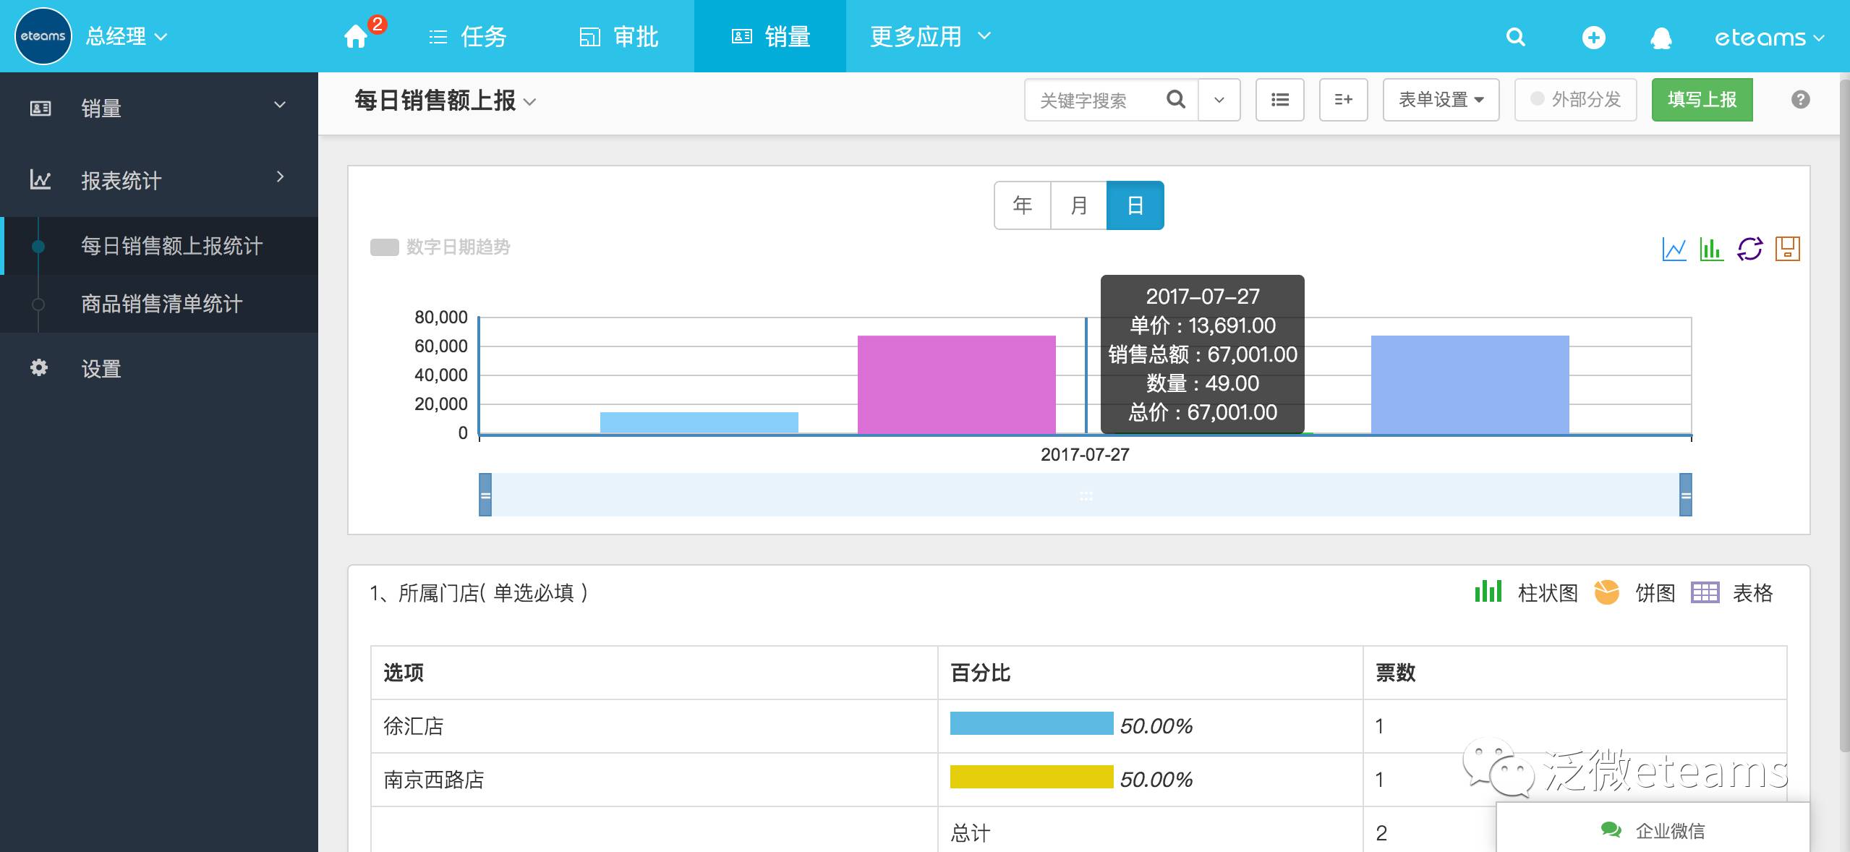Open the notification bell icon
The image size is (1850, 852).
tap(1661, 38)
